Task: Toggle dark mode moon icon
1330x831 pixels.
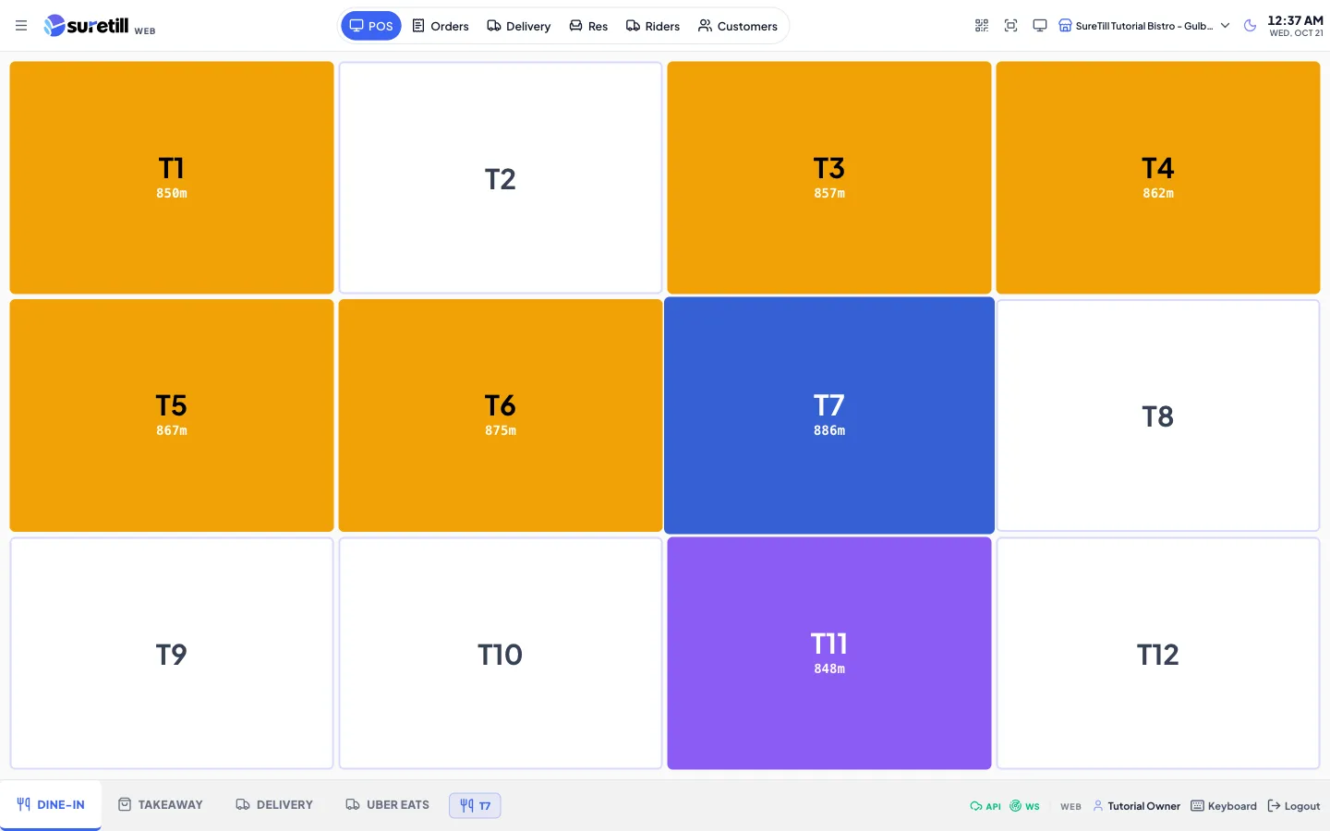Action: 1250,26
